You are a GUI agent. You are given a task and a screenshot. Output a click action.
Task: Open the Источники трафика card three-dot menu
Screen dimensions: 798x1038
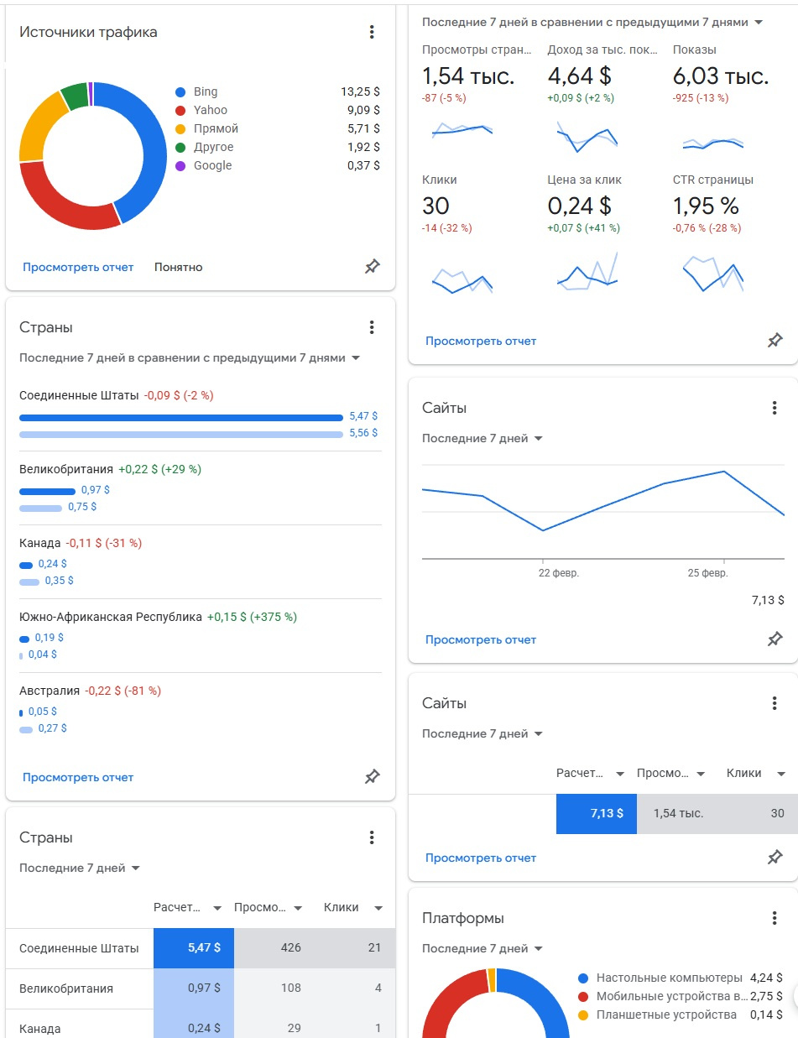(x=372, y=32)
